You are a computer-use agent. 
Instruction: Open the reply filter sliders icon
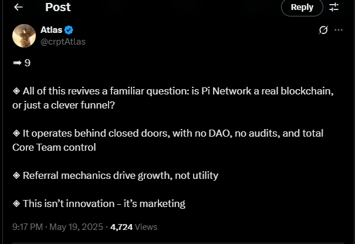click(x=334, y=7)
